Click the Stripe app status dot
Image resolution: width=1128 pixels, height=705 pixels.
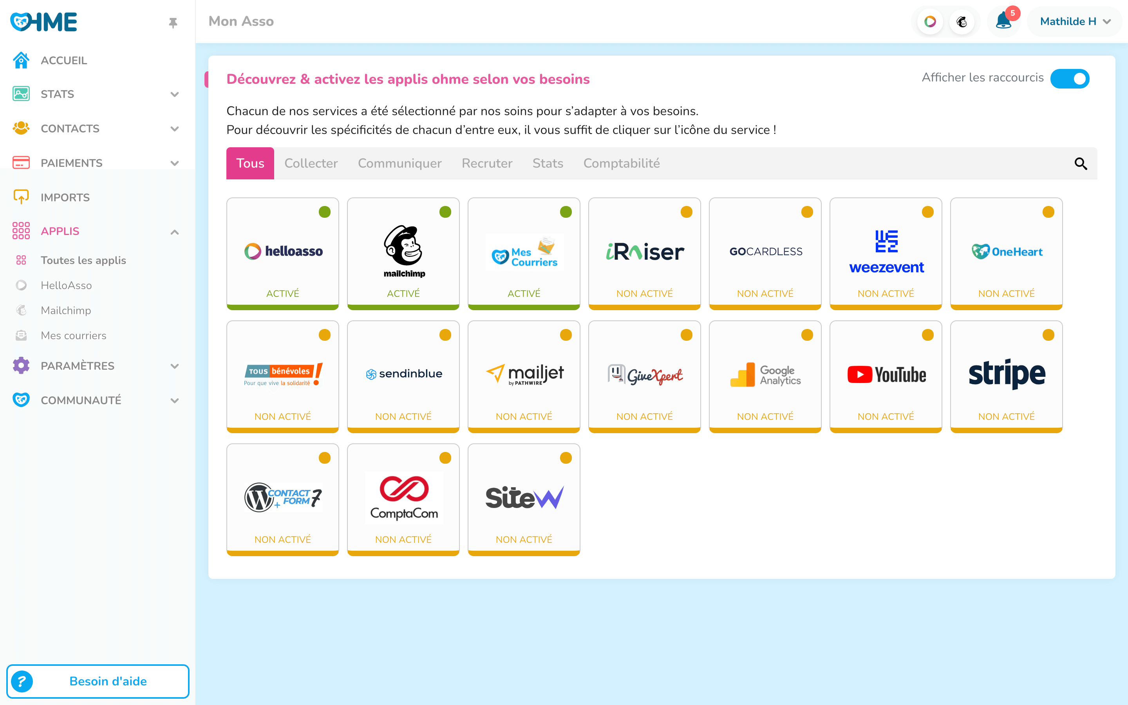point(1048,335)
